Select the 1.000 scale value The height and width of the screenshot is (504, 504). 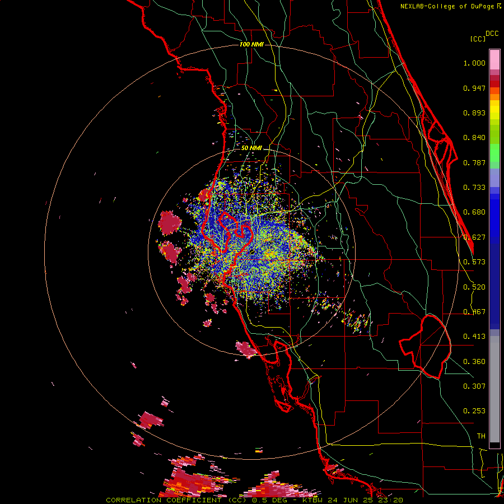pos(474,63)
